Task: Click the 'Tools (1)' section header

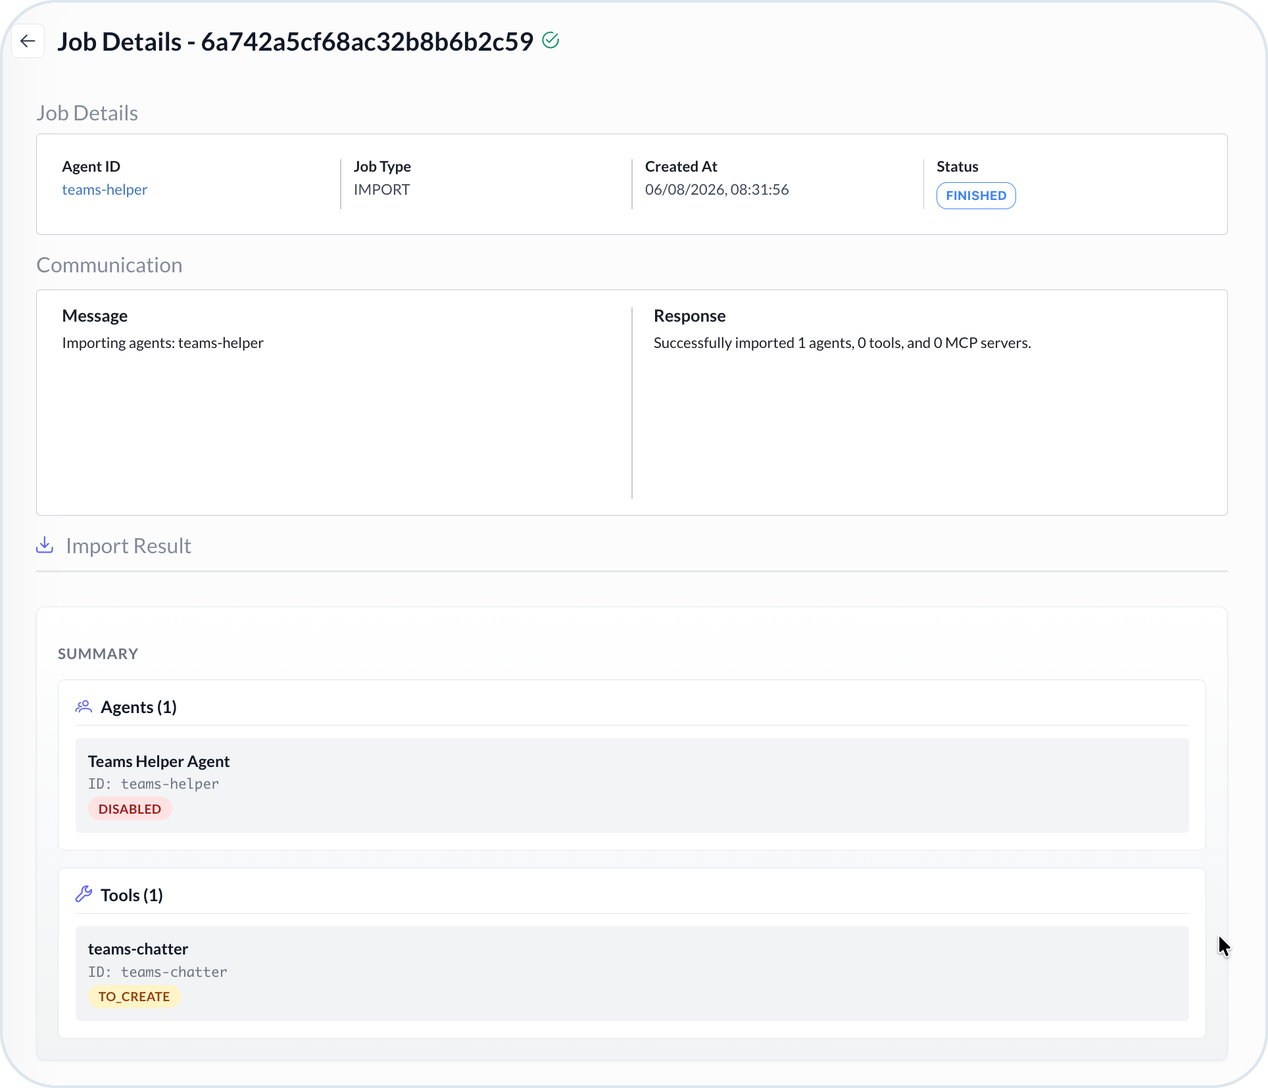Action: [132, 895]
